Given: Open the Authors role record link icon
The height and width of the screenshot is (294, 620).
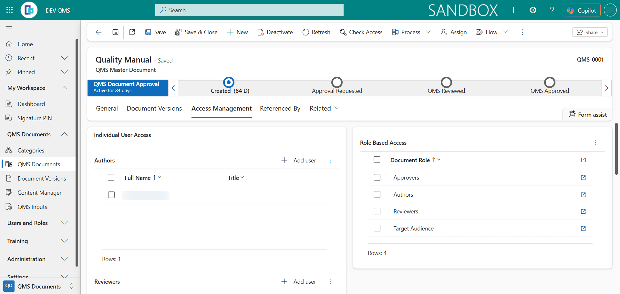Looking at the screenshot, I should pos(583,195).
